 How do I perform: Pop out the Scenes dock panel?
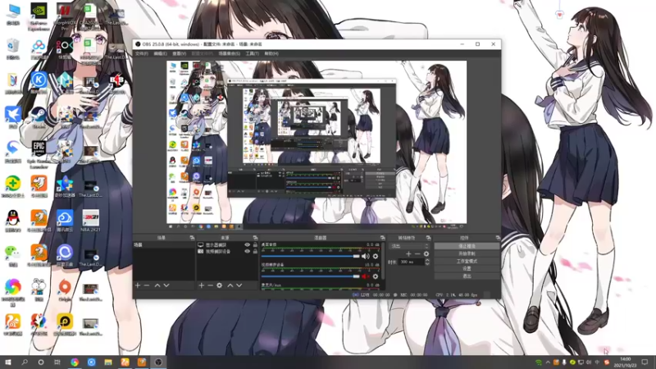pyautogui.click(x=192, y=238)
